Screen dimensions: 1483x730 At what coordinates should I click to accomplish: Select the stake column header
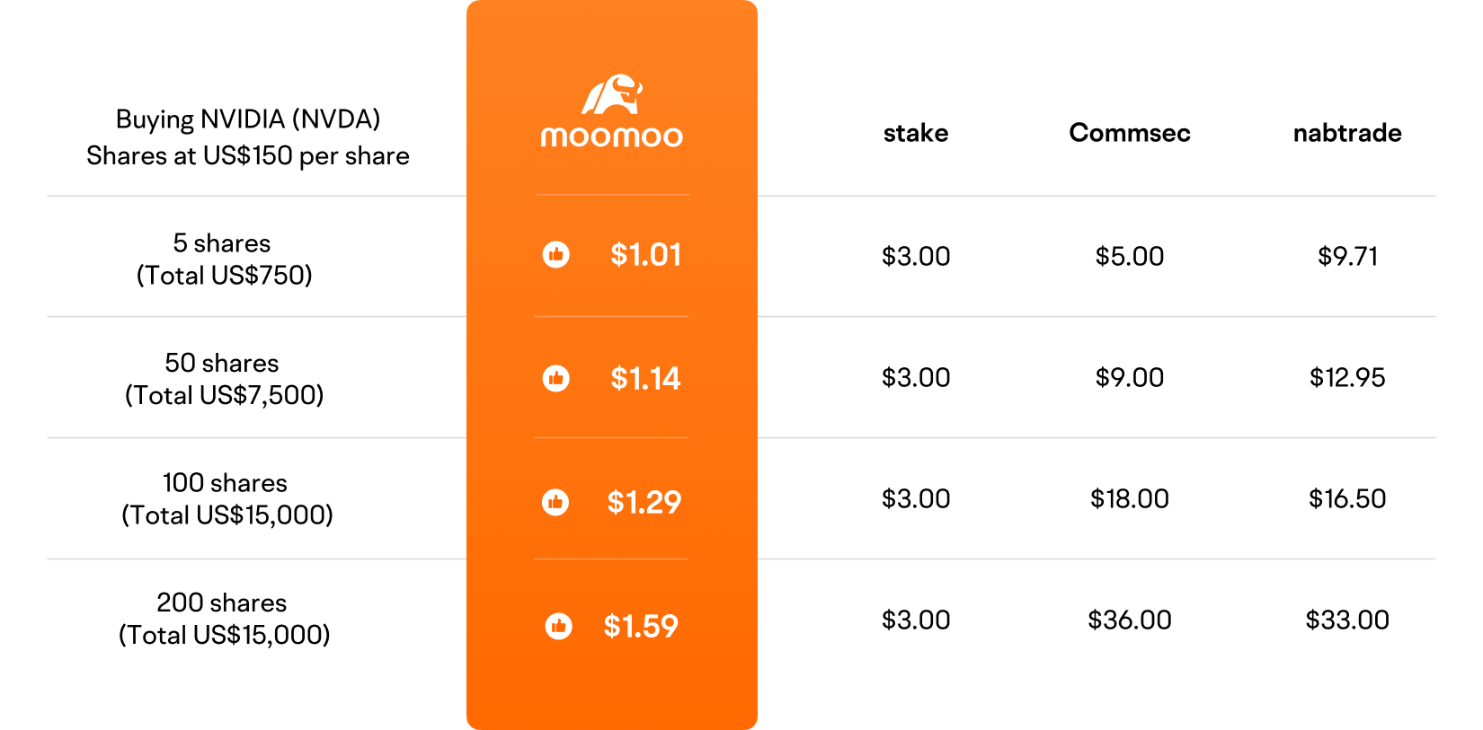pos(916,133)
